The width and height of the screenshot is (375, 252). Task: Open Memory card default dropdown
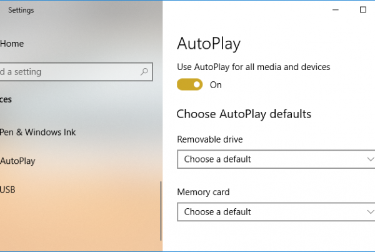(x=276, y=212)
